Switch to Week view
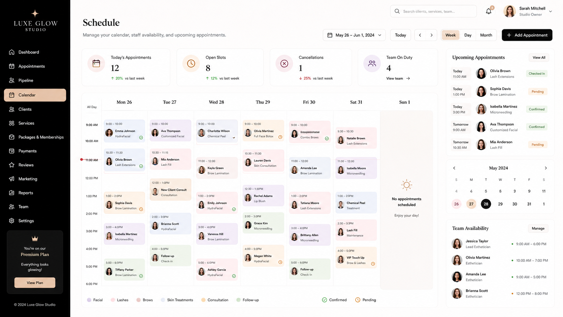Image resolution: width=563 pixels, height=317 pixels. click(x=451, y=35)
